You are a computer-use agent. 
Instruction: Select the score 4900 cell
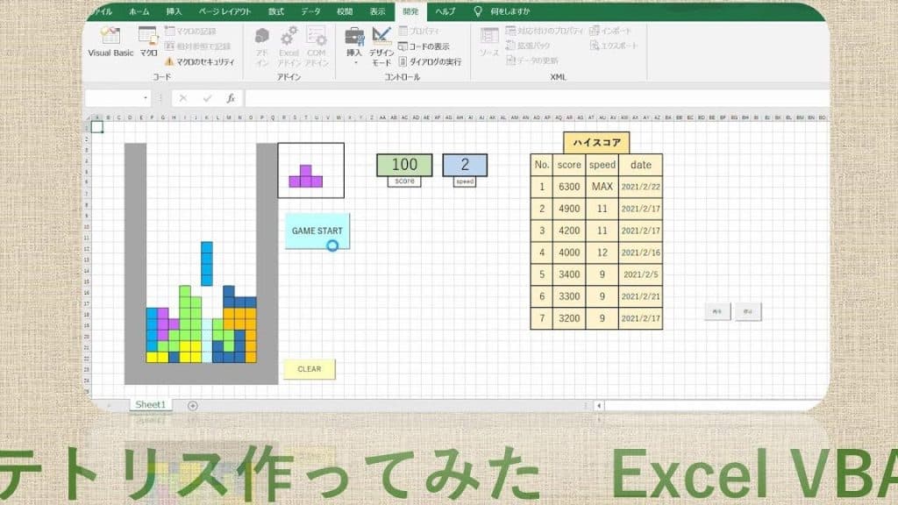click(569, 209)
